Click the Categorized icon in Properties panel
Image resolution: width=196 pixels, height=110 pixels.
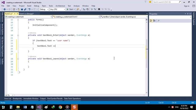click(151, 21)
